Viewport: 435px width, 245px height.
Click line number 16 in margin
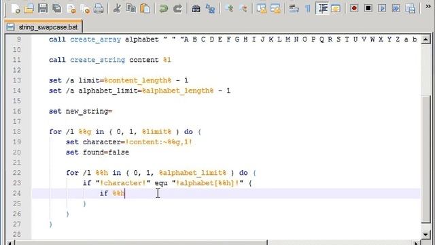16,111
